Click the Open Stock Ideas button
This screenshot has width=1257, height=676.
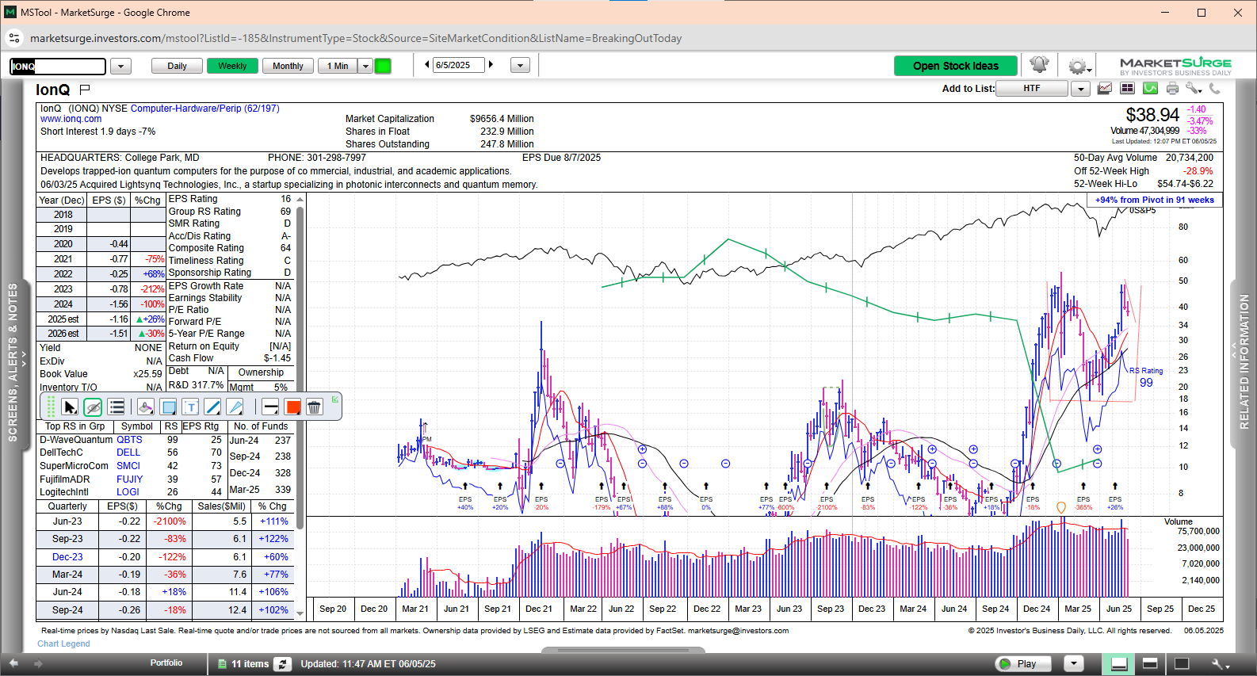[955, 66]
